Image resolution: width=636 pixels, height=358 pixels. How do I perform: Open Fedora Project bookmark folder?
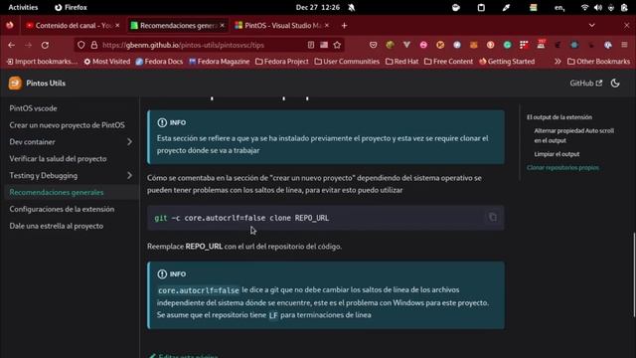[x=282, y=62]
